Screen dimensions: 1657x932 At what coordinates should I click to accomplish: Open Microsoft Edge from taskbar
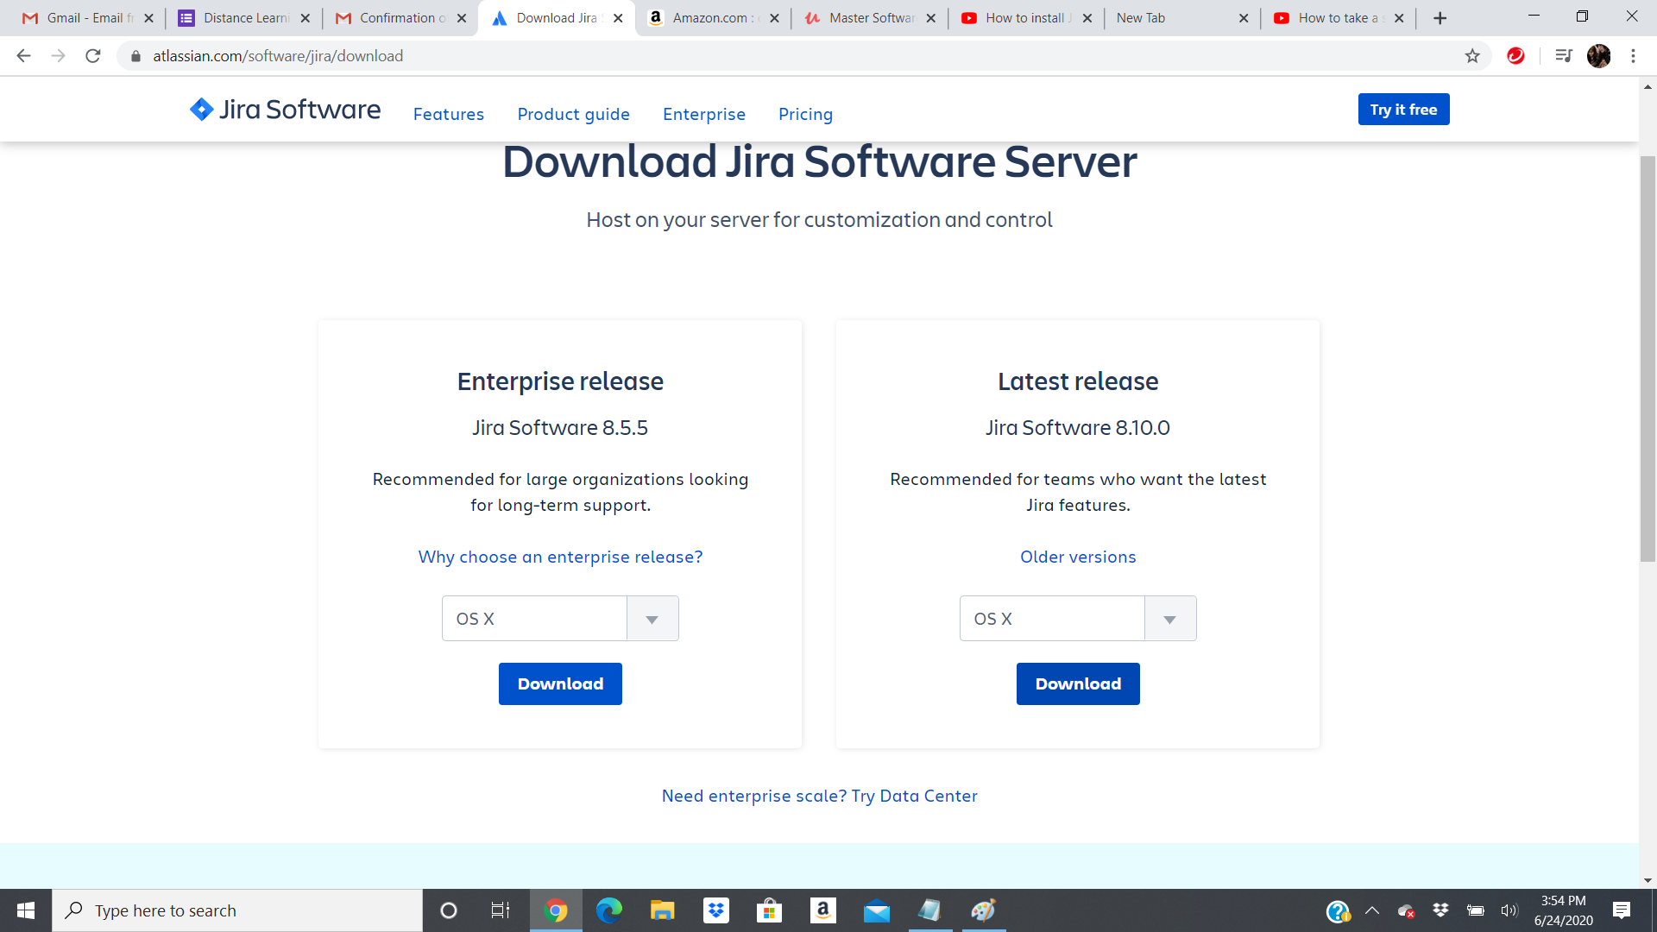tap(608, 910)
